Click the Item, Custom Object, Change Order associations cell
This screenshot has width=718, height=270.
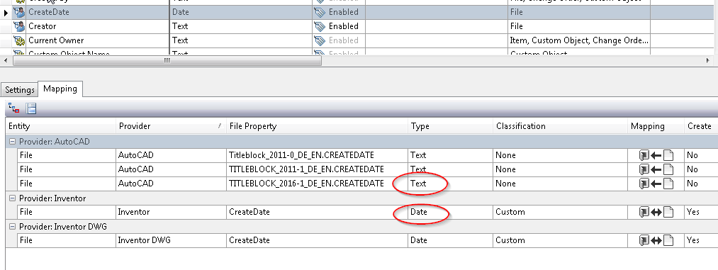[x=580, y=40]
